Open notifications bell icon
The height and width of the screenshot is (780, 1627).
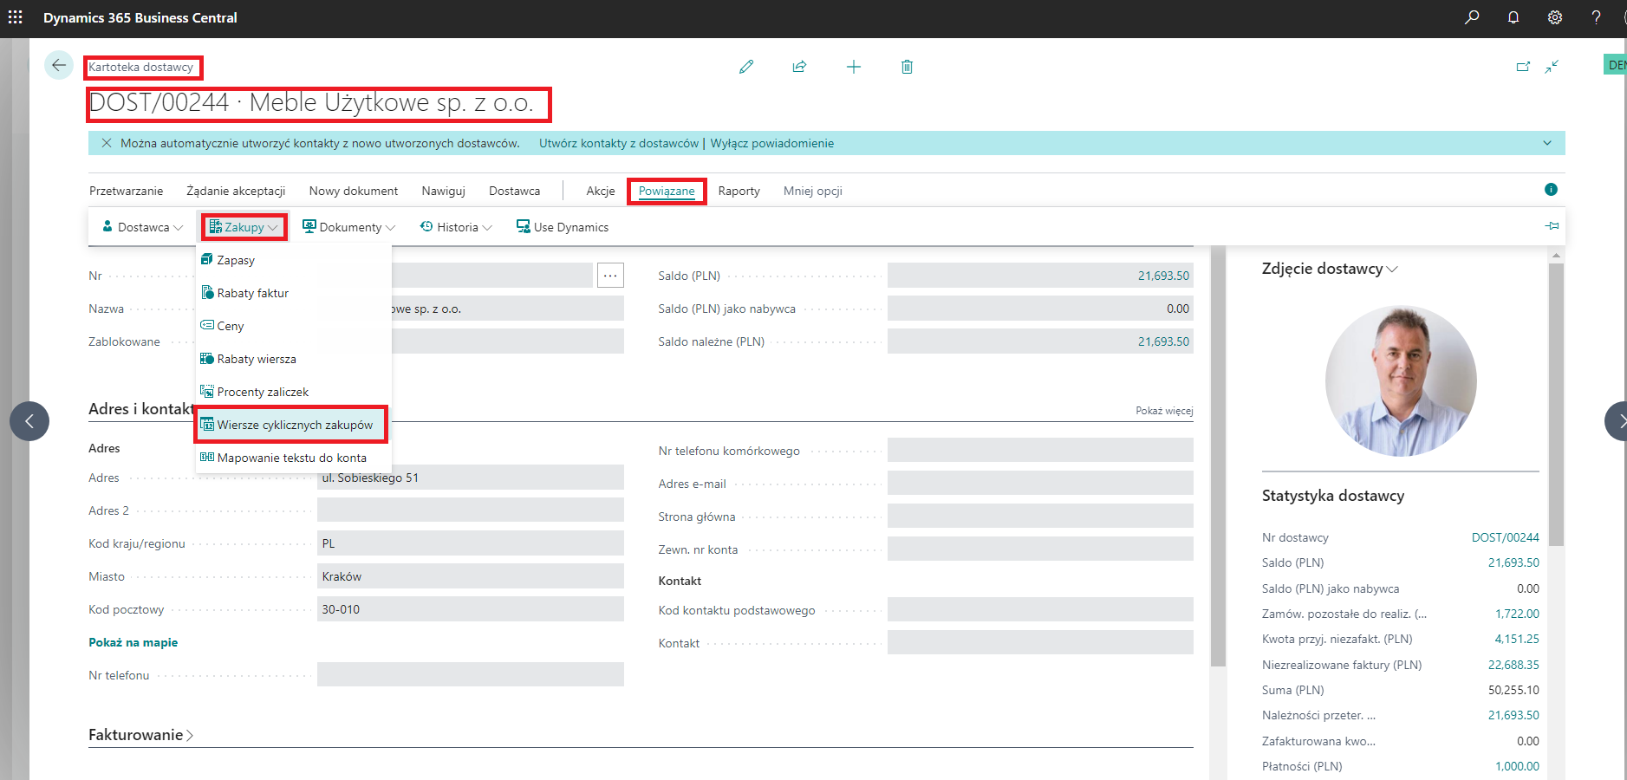[x=1513, y=17]
